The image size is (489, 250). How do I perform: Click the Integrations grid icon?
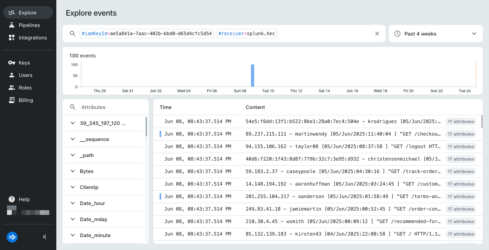11,37
